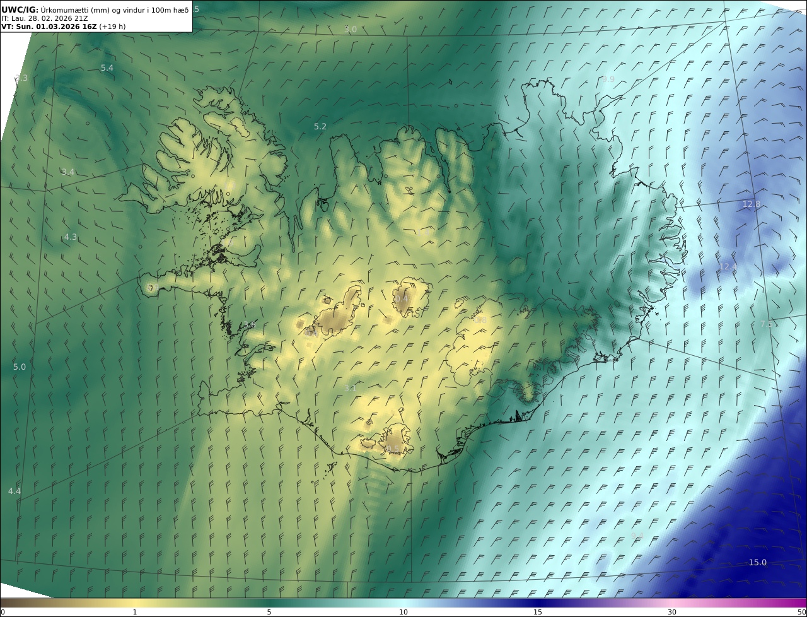Click the 1 tick on the colorbar
807x617 pixels.
(135, 612)
